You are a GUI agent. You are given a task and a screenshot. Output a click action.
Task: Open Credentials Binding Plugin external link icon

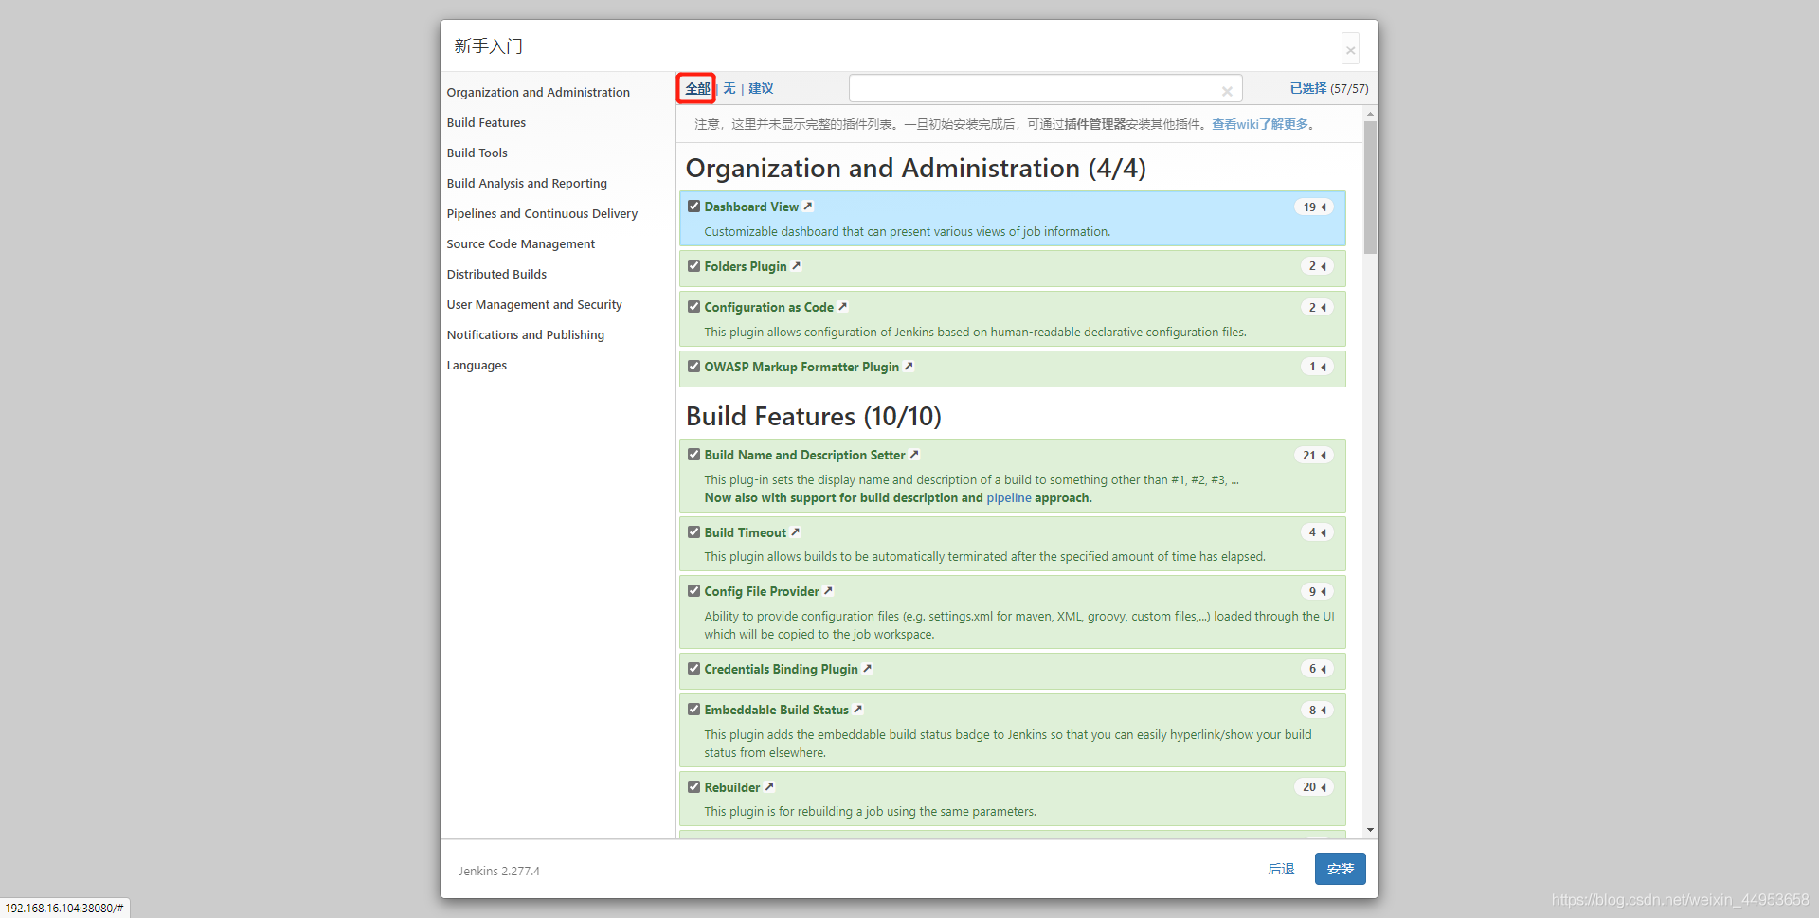867,668
